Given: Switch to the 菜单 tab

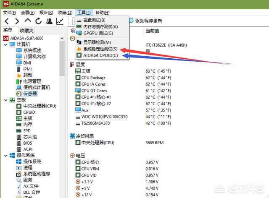Looking at the screenshot, I should click(8, 30).
